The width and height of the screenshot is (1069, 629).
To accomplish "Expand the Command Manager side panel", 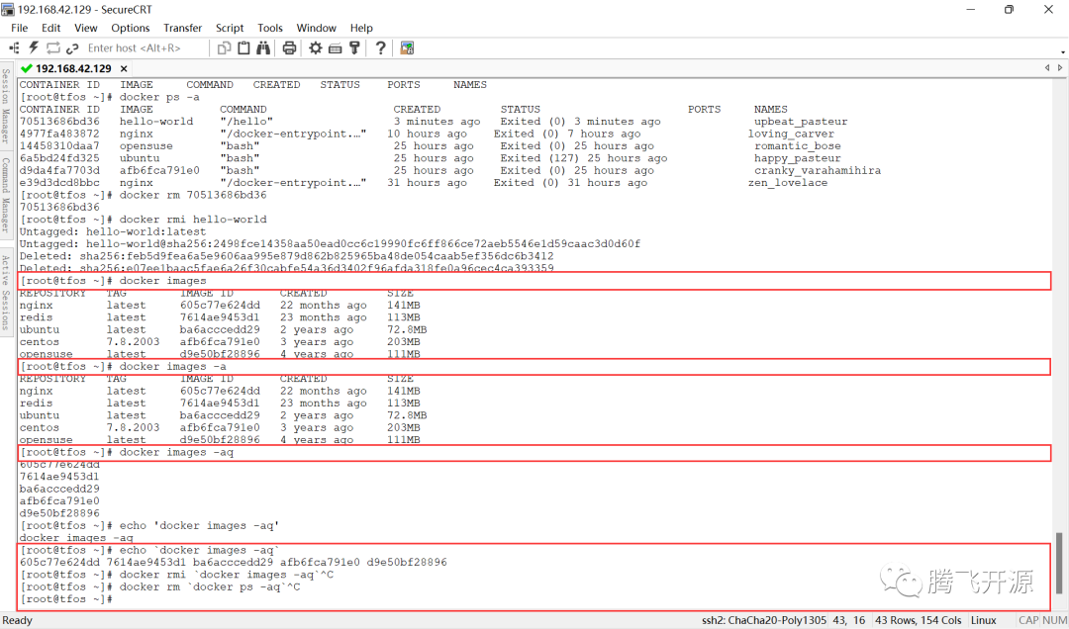I will click(x=6, y=195).
